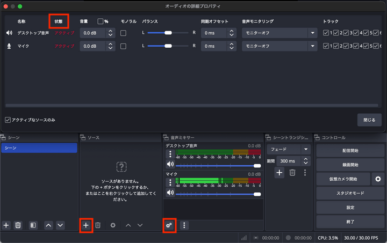The width and height of the screenshot is (387, 243).
Task: Add a transition with plus icon
Action: pyautogui.click(x=279, y=172)
